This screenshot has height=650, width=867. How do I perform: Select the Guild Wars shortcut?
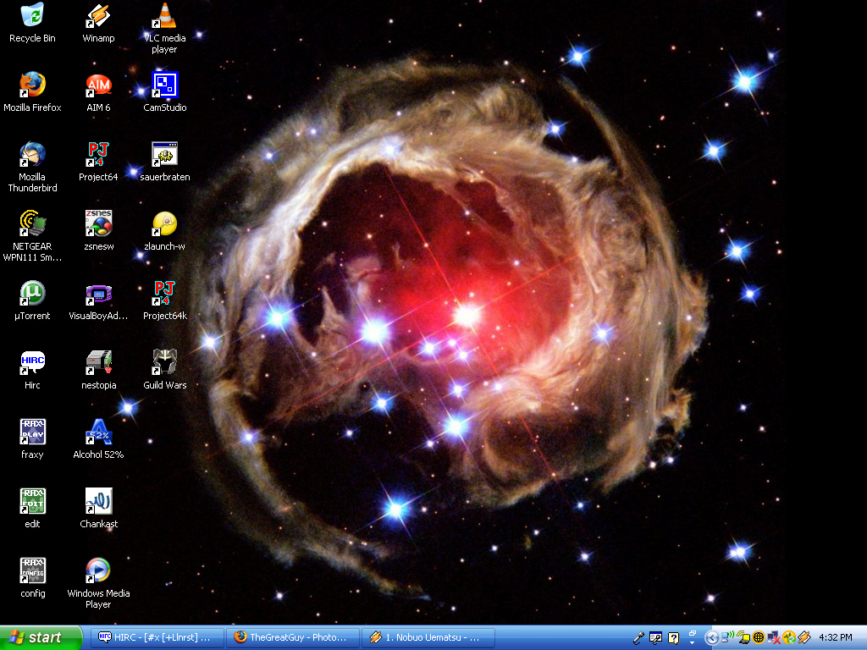(x=164, y=363)
